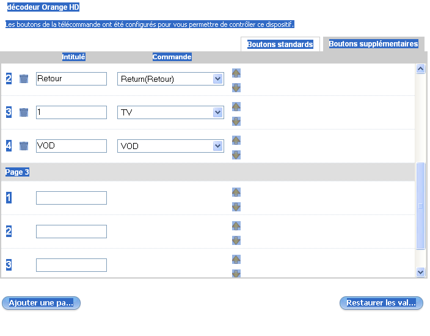The width and height of the screenshot is (430, 336).
Task: Move the VOD row down with arrow
Action: (236, 155)
